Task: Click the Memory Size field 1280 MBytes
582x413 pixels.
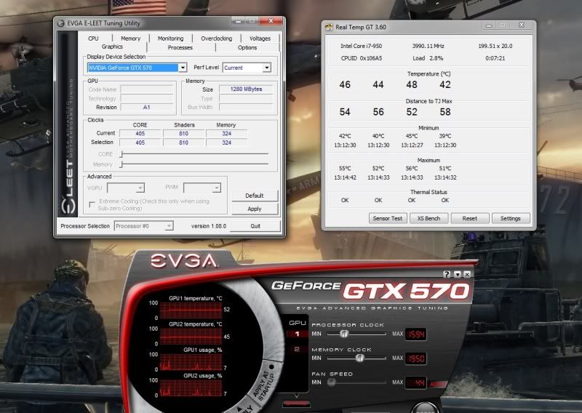Action: tap(246, 89)
